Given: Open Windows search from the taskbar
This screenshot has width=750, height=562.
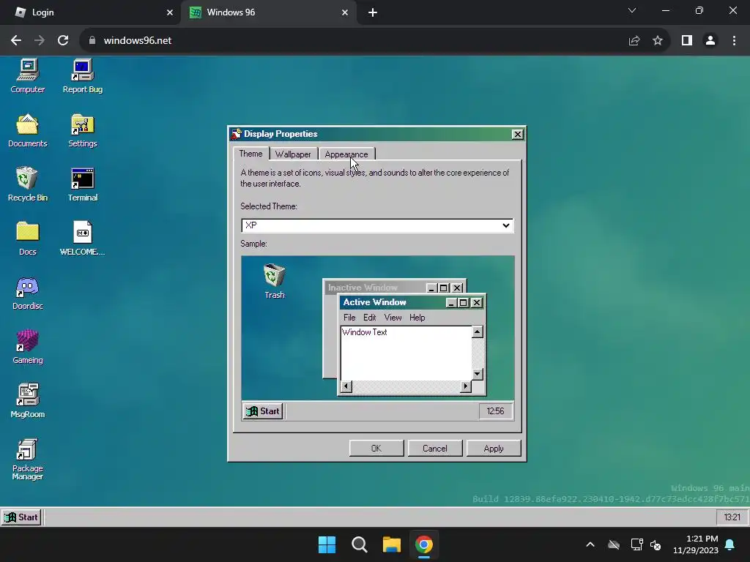Looking at the screenshot, I should point(359,544).
